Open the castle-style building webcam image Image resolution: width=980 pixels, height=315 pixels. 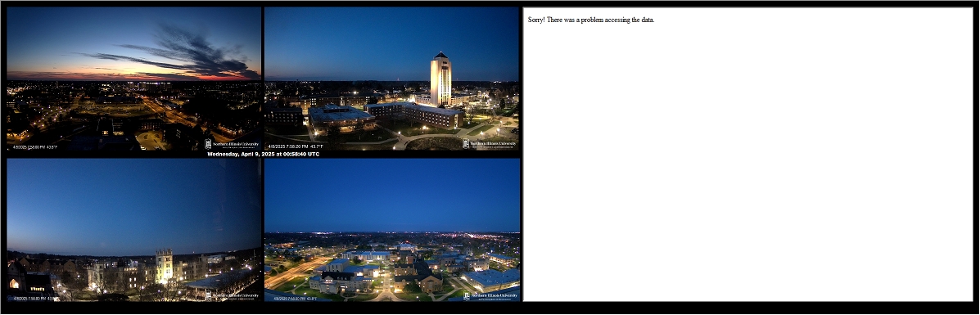pos(133,229)
